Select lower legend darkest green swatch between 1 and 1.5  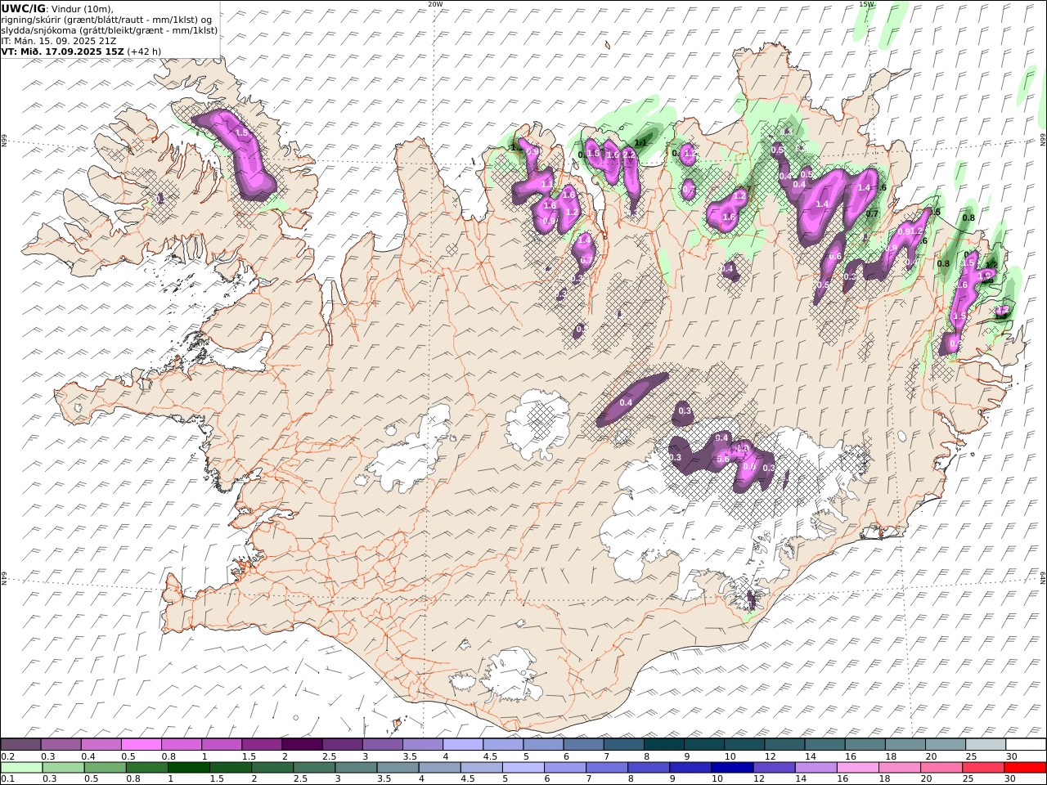click(188, 767)
